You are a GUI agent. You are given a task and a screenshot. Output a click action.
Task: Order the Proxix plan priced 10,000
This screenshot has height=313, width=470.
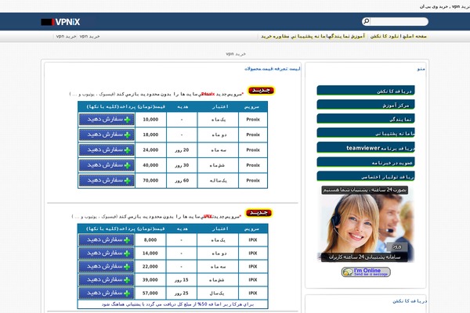click(x=107, y=119)
